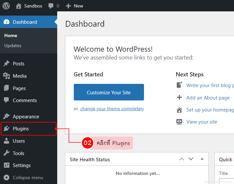
Task: Click the Settings sliders icon
Action: 6,165
